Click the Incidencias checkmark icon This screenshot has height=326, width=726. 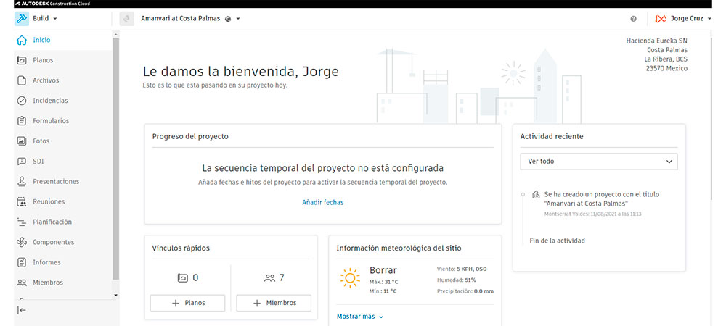(x=22, y=101)
